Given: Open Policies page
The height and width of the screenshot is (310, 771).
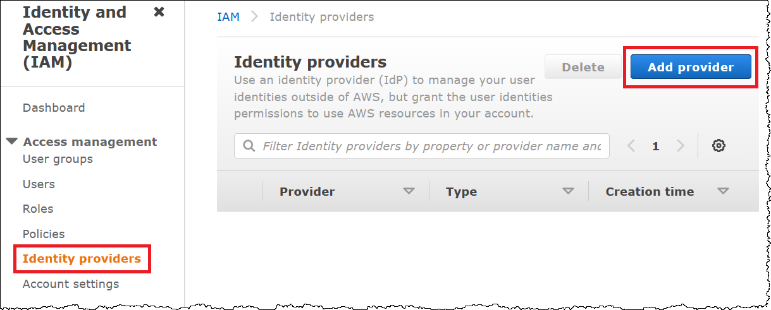Looking at the screenshot, I should (x=44, y=234).
